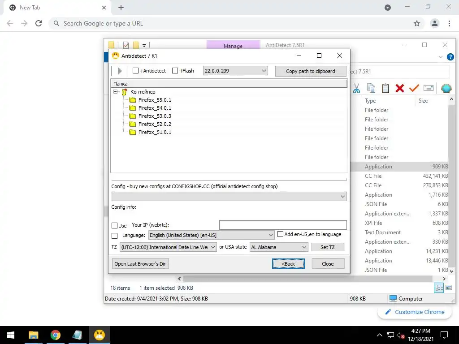Open the USA state AL Alabama dropdown
Viewport: 459px width, 344px height.
click(279, 247)
